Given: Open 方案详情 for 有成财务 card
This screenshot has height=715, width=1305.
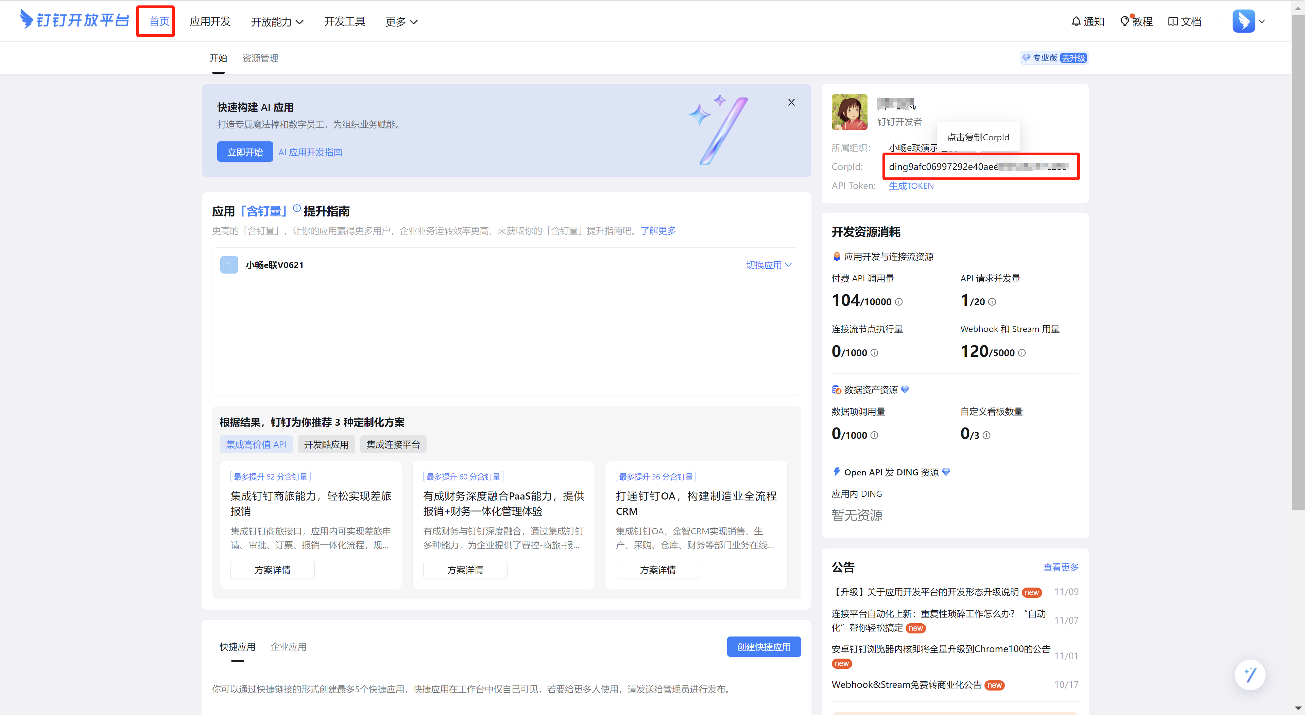Looking at the screenshot, I should [465, 570].
